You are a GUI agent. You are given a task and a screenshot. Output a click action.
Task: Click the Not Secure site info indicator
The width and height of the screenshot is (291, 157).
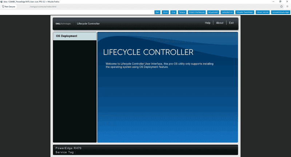point(9,7)
